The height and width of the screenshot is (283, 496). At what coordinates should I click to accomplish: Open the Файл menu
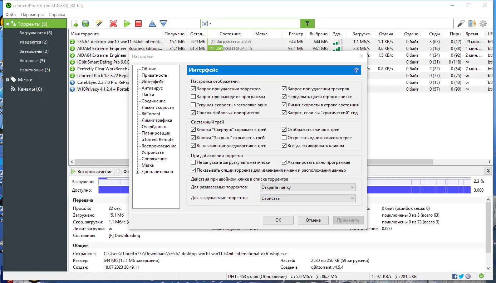click(x=10, y=15)
